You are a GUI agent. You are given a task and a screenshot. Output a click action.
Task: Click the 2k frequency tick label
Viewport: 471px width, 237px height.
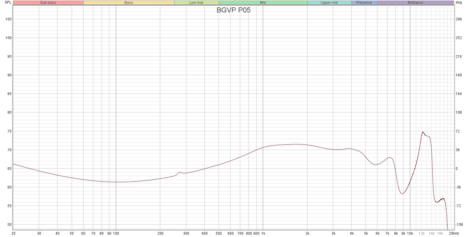[307, 233]
